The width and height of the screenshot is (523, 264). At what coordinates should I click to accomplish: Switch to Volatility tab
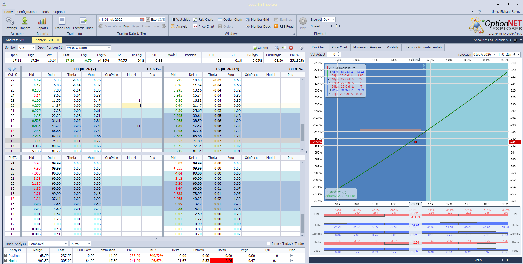[x=393, y=47]
